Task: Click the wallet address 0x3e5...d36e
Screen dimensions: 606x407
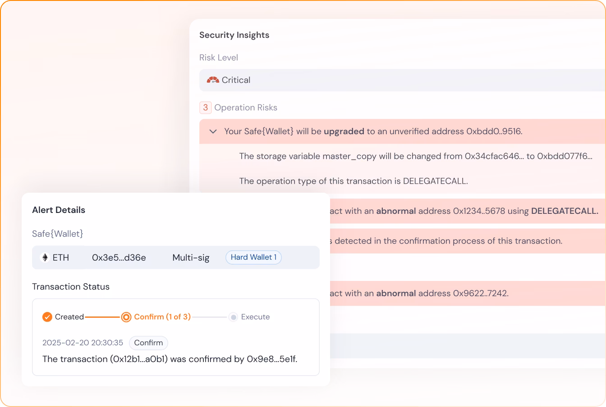Action: [x=119, y=258]
